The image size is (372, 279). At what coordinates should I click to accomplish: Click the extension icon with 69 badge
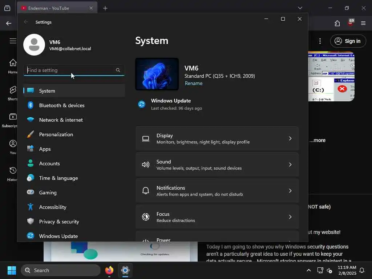pos(351,23)
